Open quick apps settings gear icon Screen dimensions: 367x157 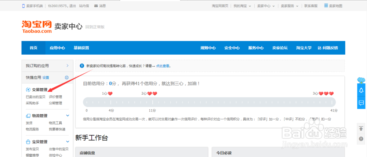(67, 77)
